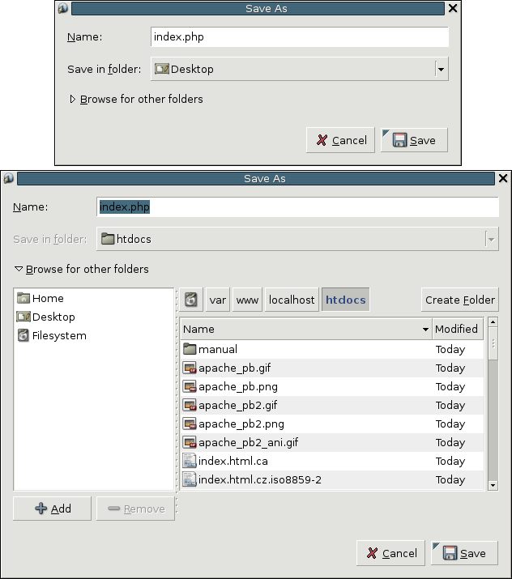This screenshot has height=579, width=512.
Task: Toggle sort order arrow on Name column
Action: (425, 329)
